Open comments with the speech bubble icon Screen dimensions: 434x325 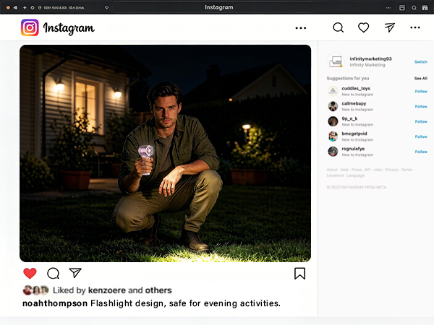(53, 273)
